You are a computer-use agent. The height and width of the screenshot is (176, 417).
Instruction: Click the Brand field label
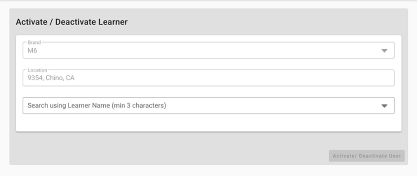point(34,42)
